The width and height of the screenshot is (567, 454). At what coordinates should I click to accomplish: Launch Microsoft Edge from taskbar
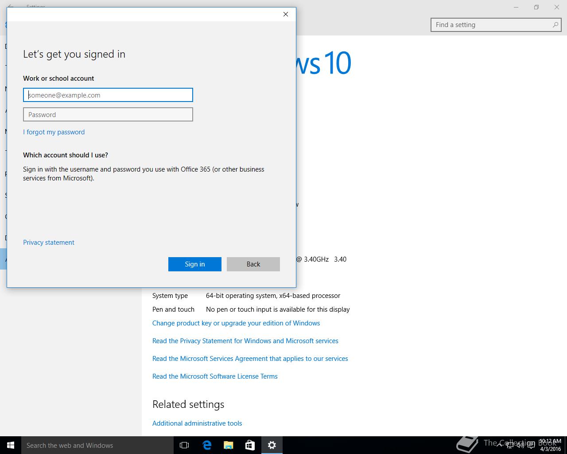pos(206,445)
